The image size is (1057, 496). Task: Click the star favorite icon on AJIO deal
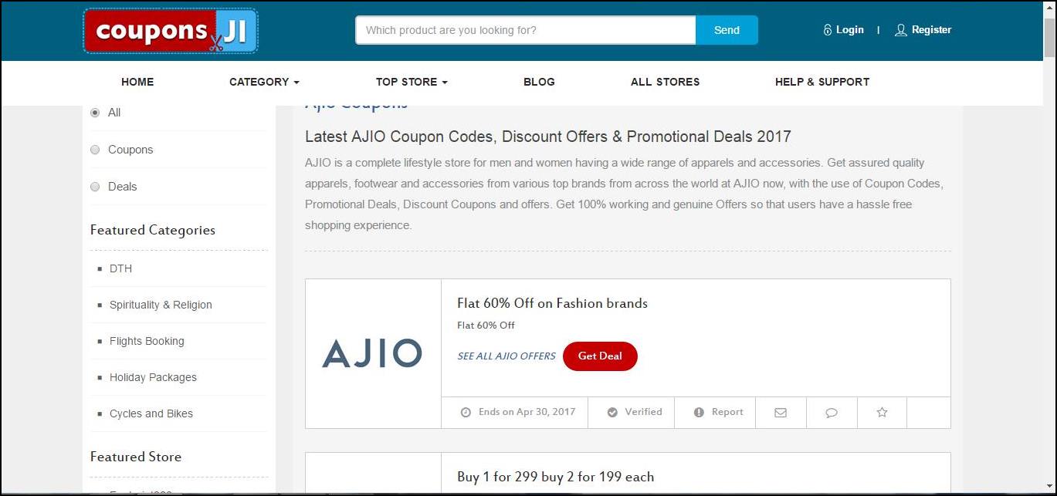(x=883, y=413)
